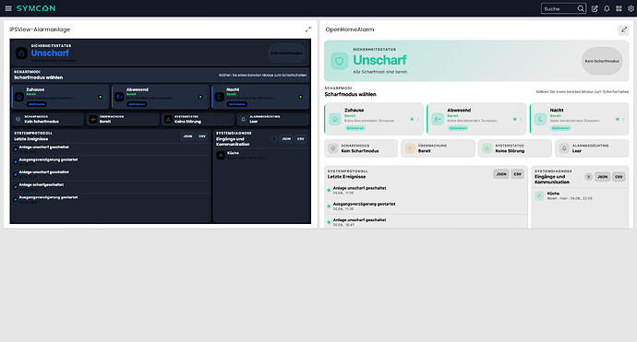The width and height of the screenshot is (637, 342).
Task: Click the OpenHomeAlarm tile title
Action: (350, 29)
